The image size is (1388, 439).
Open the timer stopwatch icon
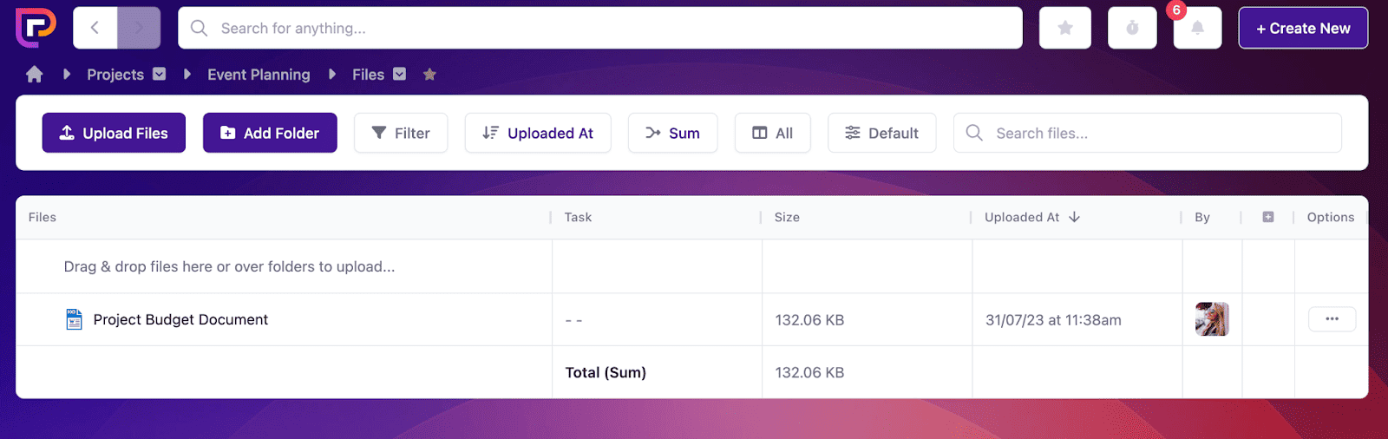coord(1132,29)
